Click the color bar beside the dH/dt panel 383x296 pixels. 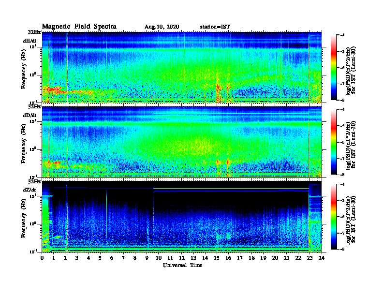click(334, 67)
